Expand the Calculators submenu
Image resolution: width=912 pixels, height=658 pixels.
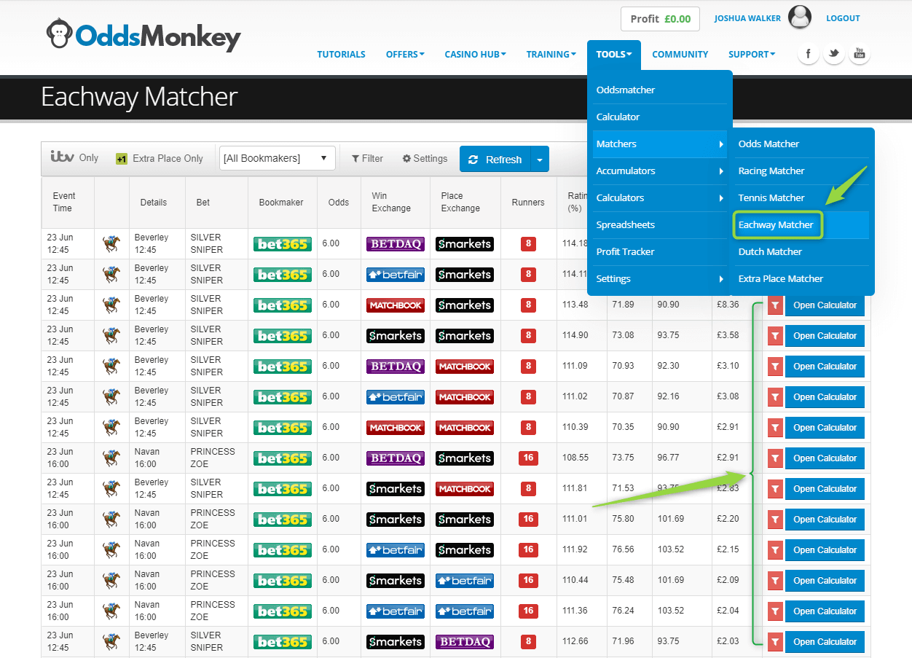(x=660, y=197)
